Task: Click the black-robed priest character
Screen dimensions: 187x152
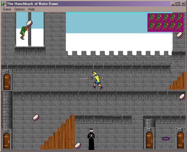Action: [91, 139]
